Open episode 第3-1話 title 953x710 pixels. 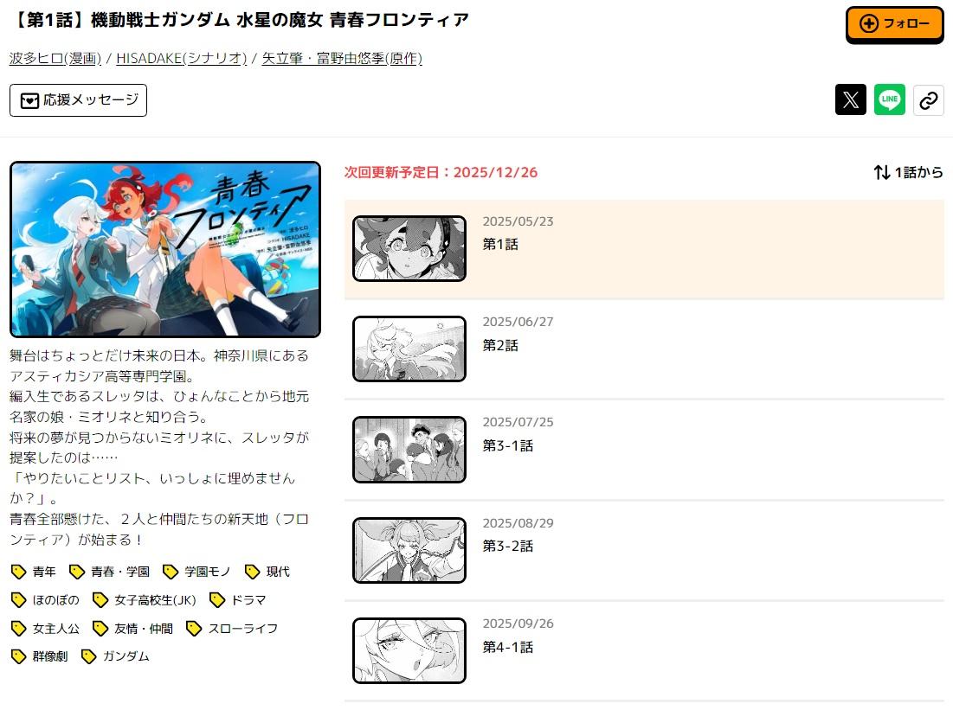coord(507,445)
